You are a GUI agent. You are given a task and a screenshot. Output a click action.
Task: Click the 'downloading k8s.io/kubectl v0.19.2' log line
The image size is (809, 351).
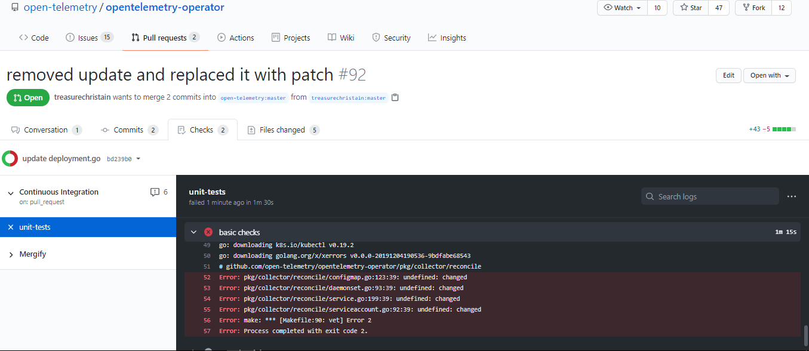click(287, 245)
